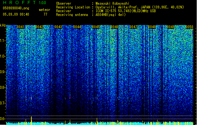Viewport: 197px width, 125px height.
Task: Click the receiver ICOM IC-575 text
Action: 106,11
